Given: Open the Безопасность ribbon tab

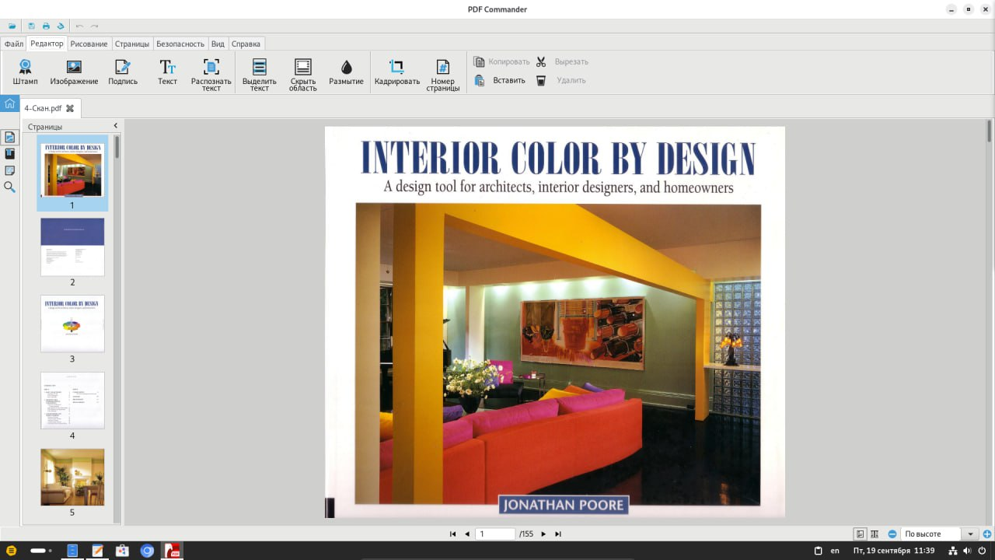Looking at the screenshot, I should click(180, 44).
